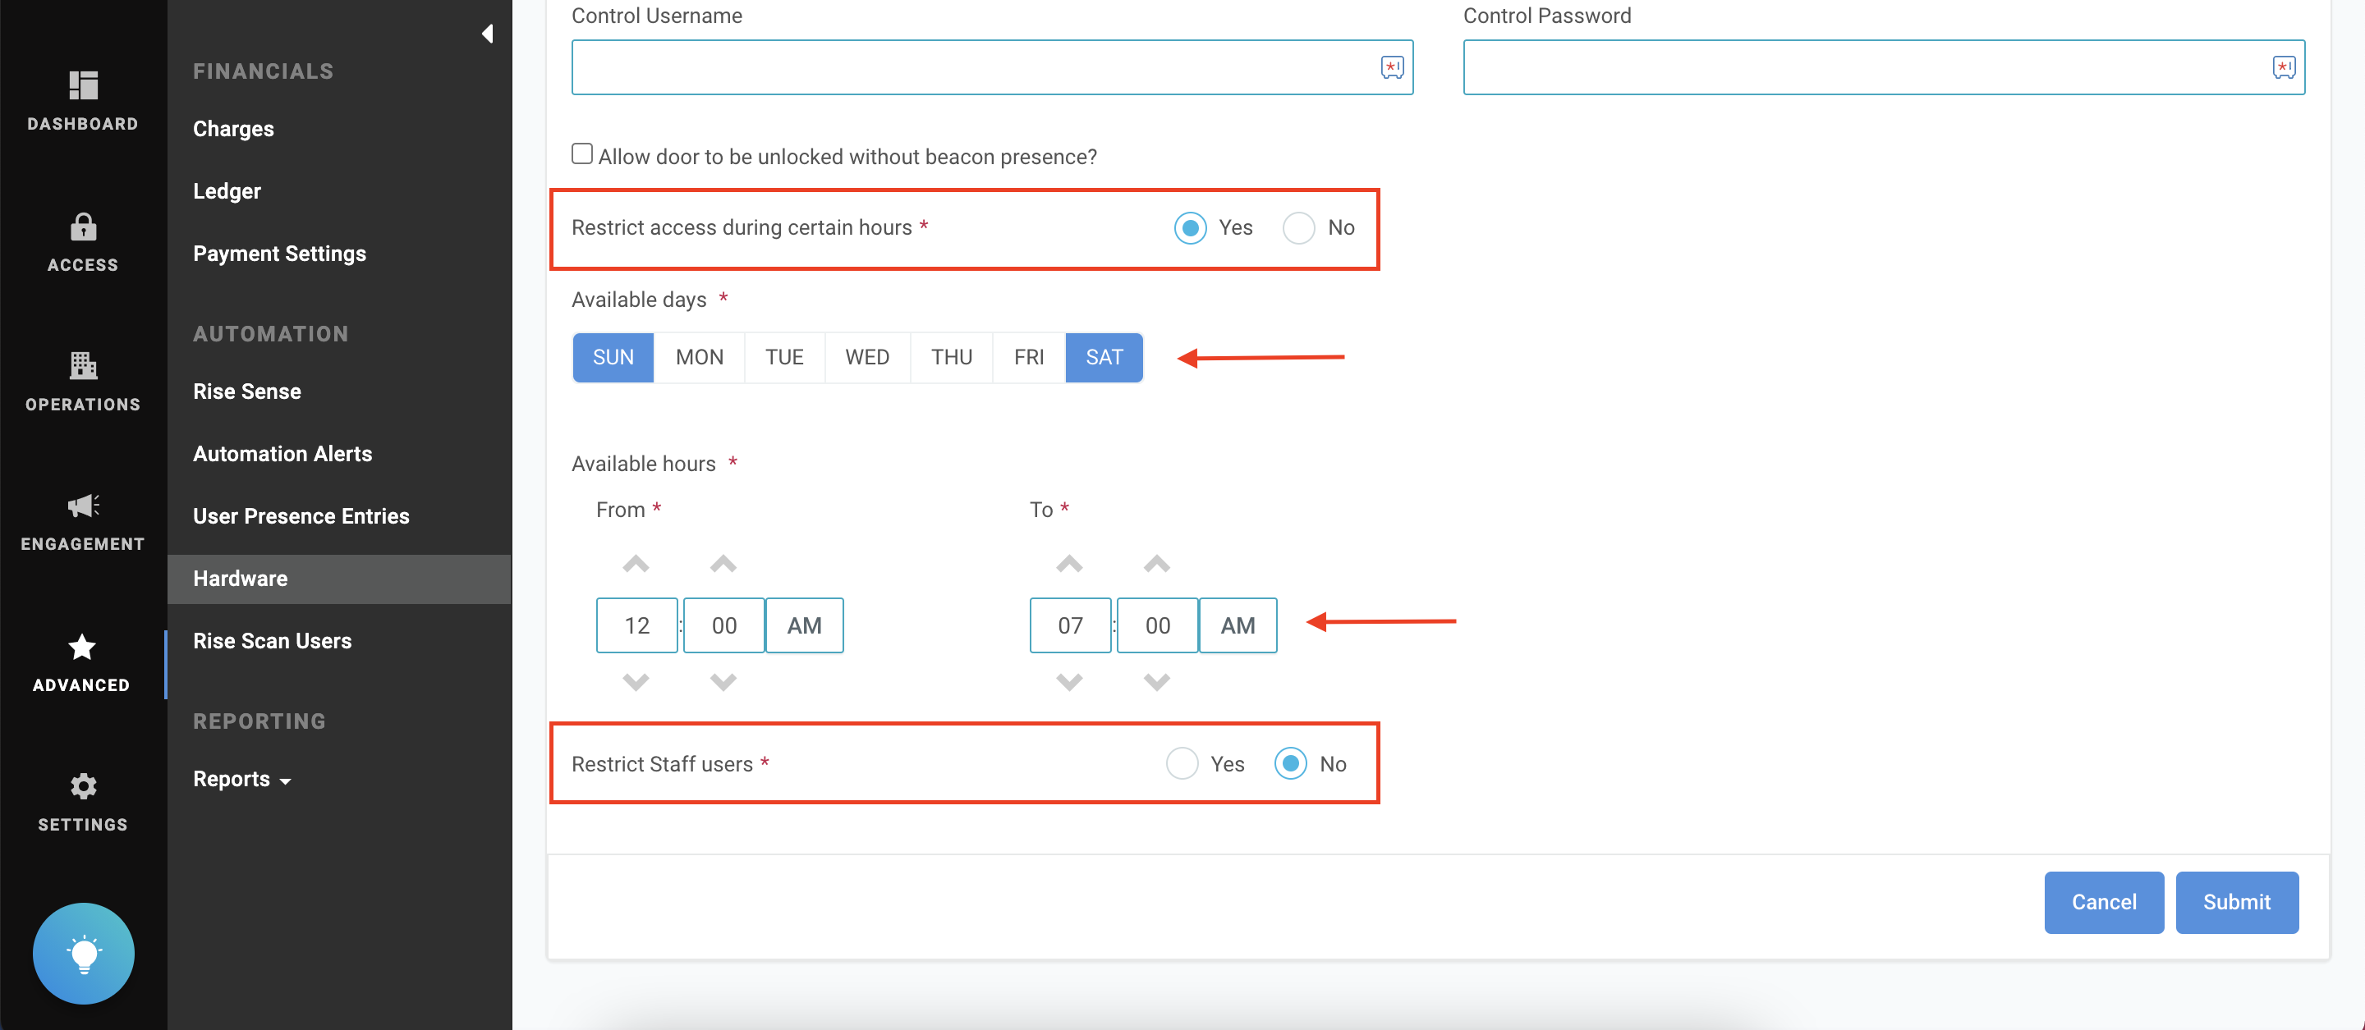This screenshot has width=2365, height=1030.
Task: Open the Operations building icon
Action: [x=83, y=366]
